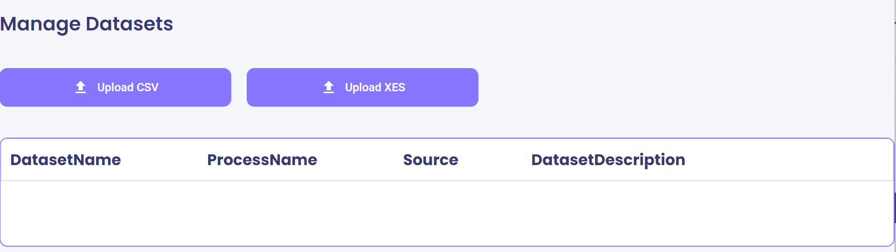Open the Upload CSV dialog
Viewport: 896px width, 252px height.
(x=115, y=87)
